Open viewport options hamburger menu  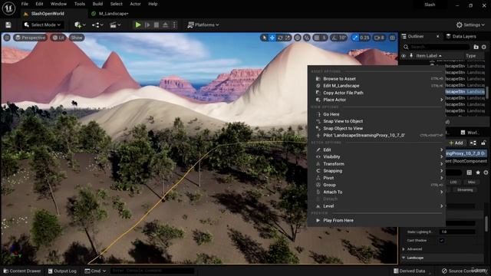(x=7, y=38)
